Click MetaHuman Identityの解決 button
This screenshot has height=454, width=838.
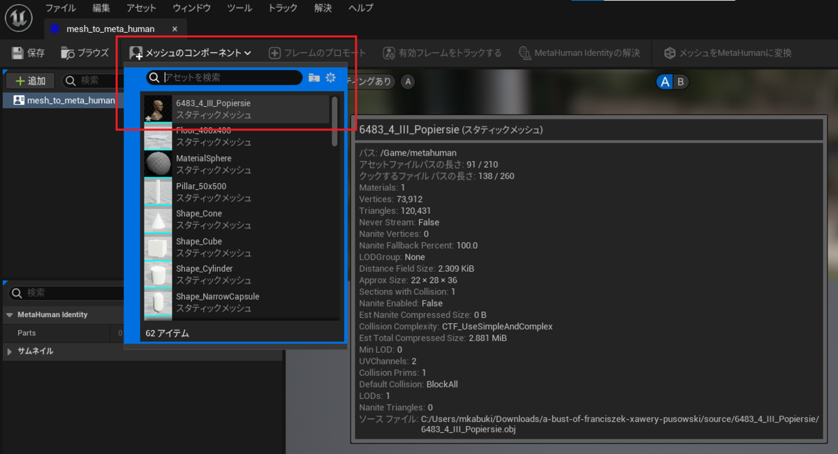point(579,53)
